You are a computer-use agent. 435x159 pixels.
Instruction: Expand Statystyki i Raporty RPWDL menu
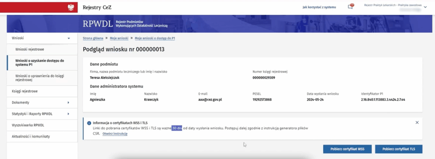pyautogui.click(x=68, y=114)
